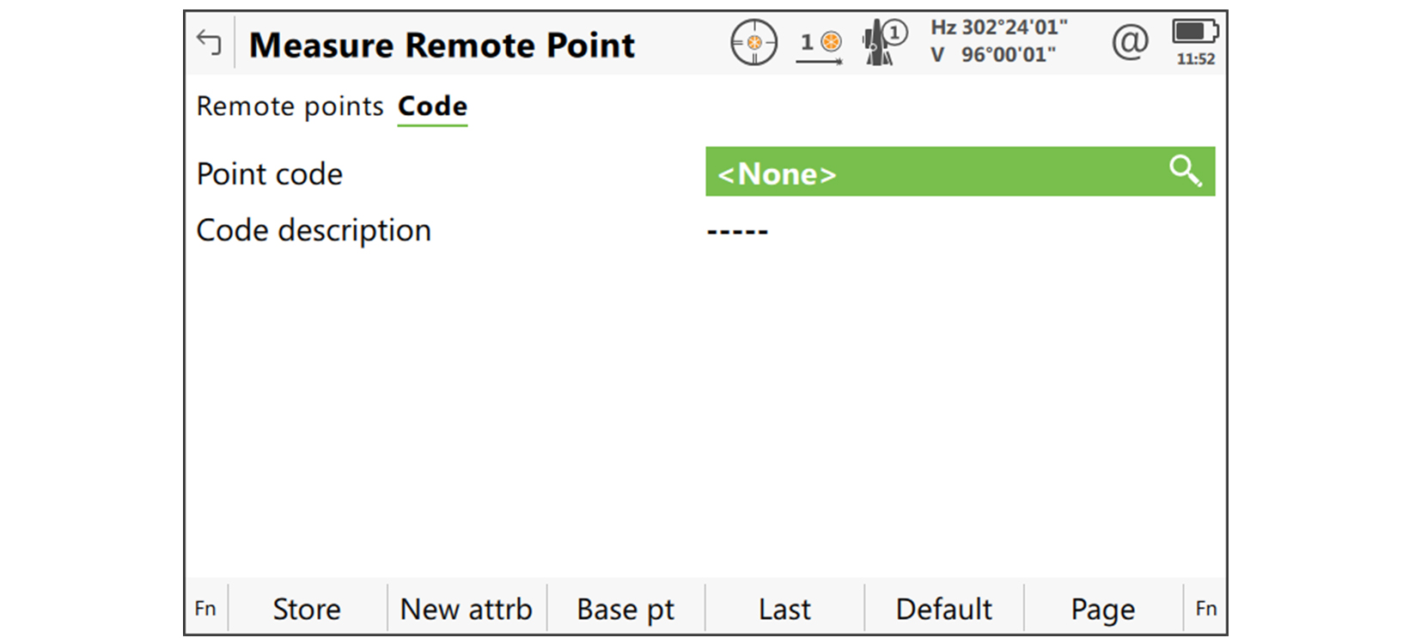Screen dimensions: 1409x644
Task: Toggle the left Fn key
Action: (205, 609)
